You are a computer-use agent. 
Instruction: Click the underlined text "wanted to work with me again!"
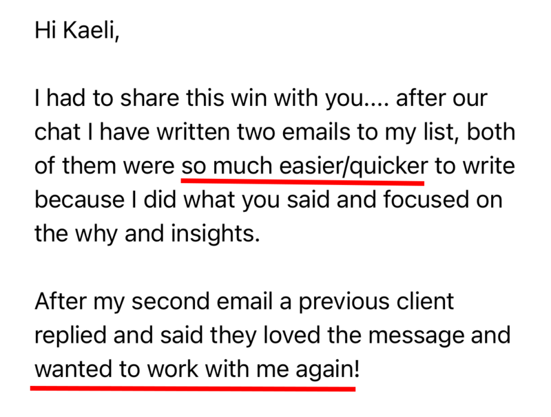[x=197, y=370]
